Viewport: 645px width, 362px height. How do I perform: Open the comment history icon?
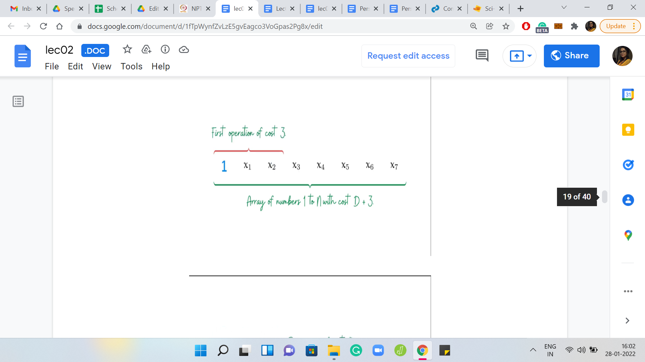tap(482, 56)
